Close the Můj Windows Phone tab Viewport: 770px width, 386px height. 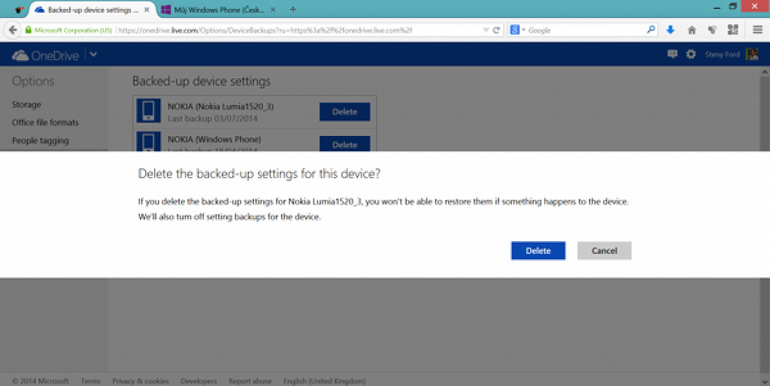coord(273,9)
